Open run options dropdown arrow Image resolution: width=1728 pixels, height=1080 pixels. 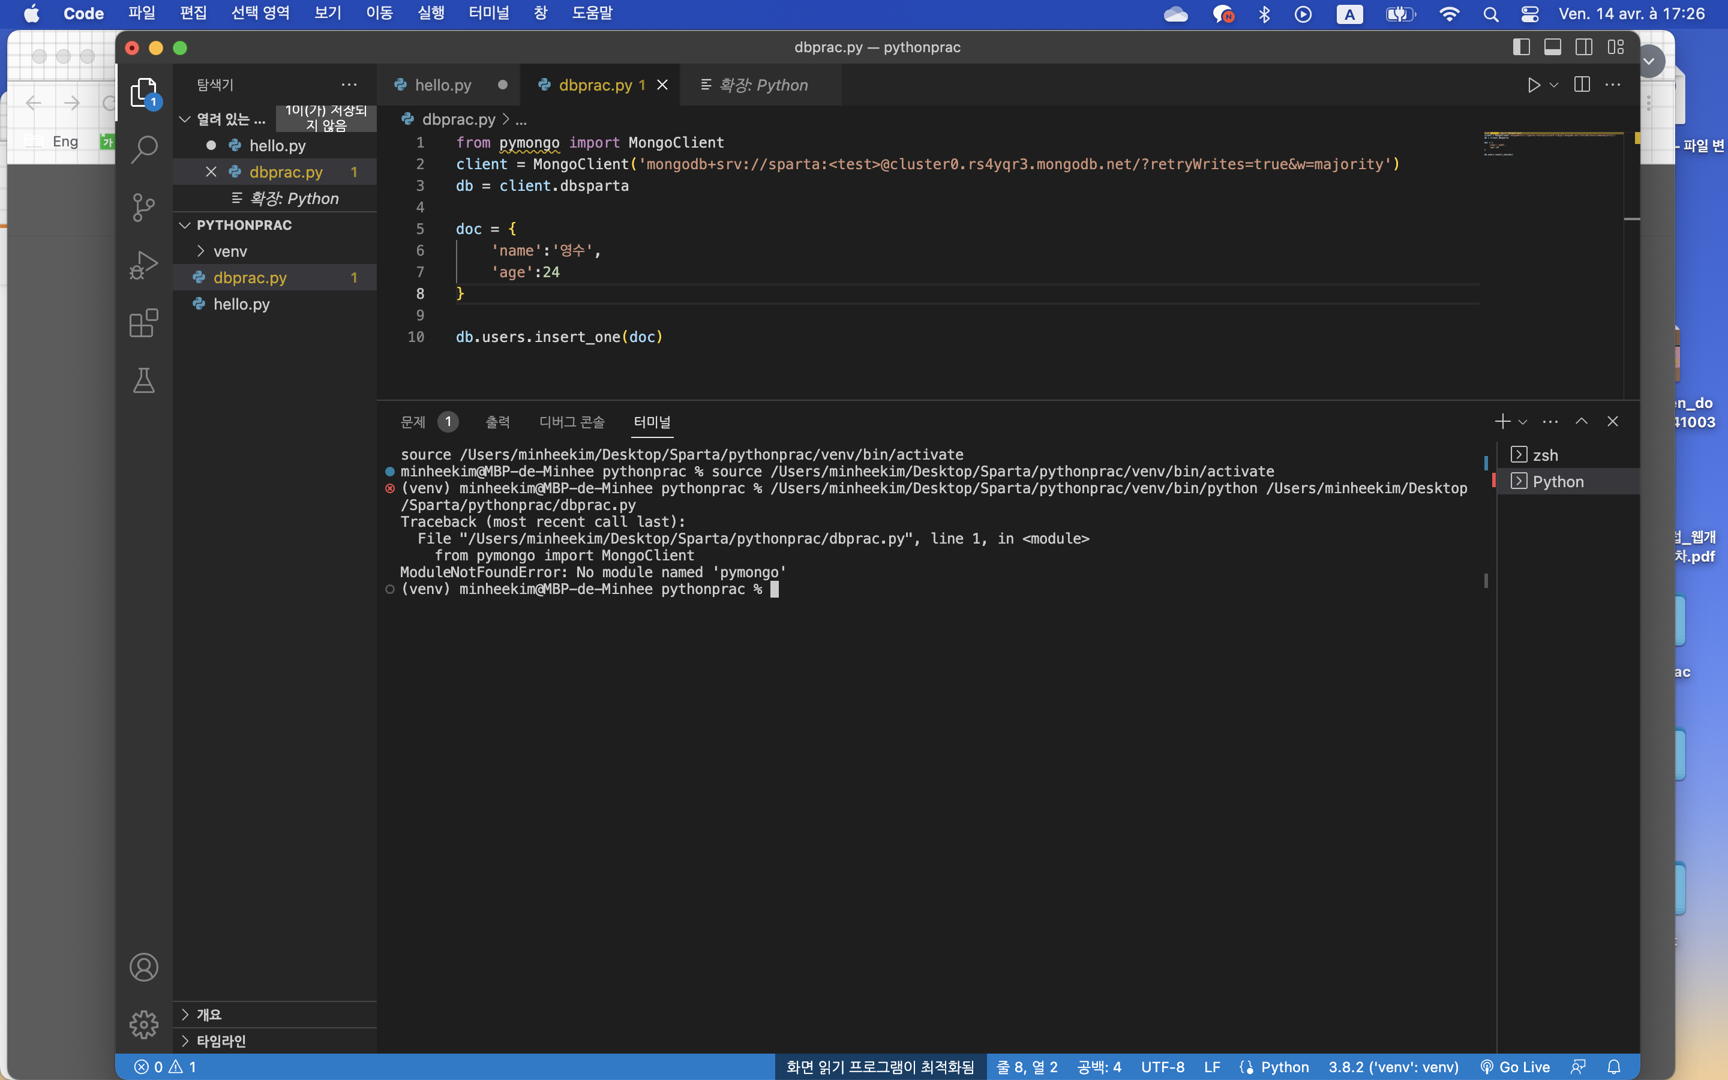tap(1554, 85)
